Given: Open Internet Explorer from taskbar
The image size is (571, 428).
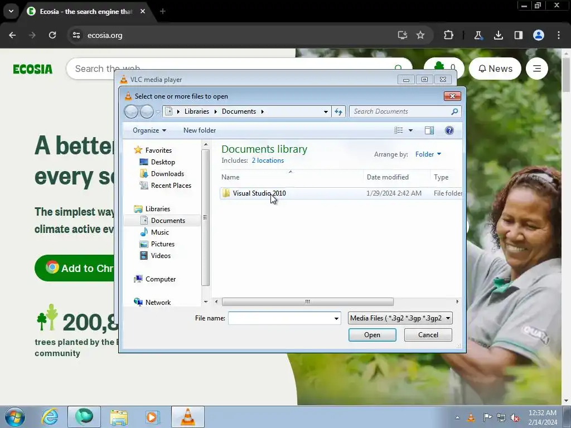Looking at the screenshot, I should (50, 417).
